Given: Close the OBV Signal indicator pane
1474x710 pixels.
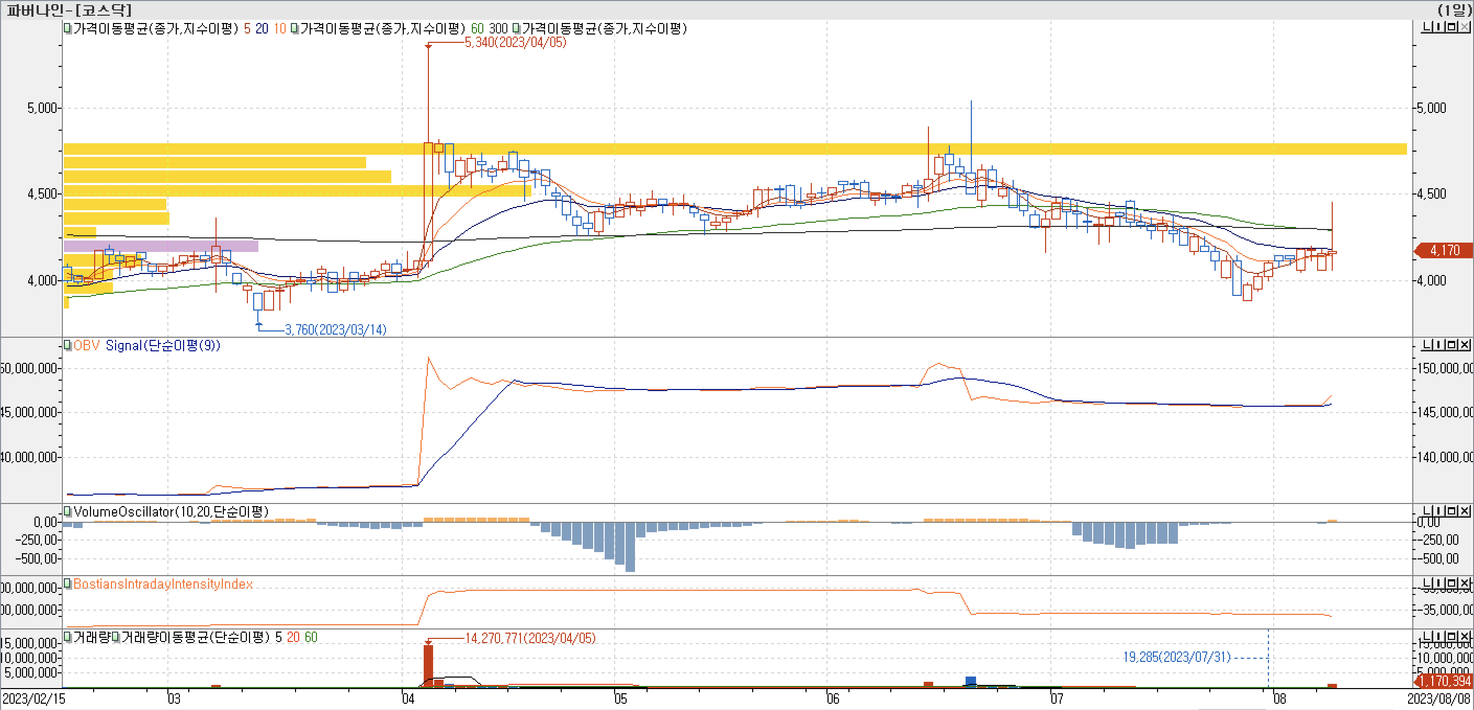Looking at the screenshot, I should [1464, 345].
